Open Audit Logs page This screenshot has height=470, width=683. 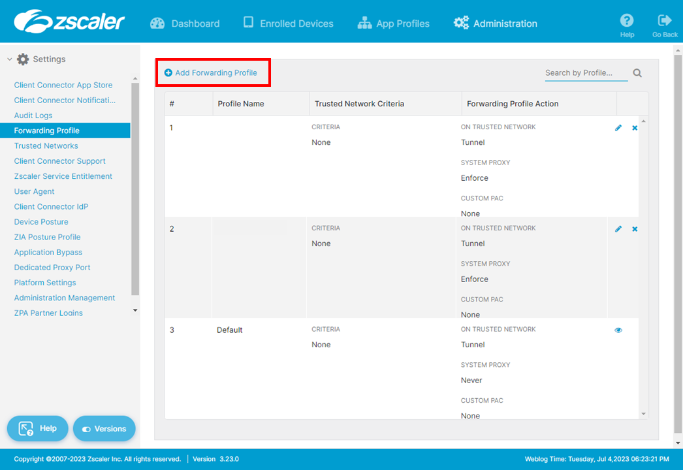point(33,116)
